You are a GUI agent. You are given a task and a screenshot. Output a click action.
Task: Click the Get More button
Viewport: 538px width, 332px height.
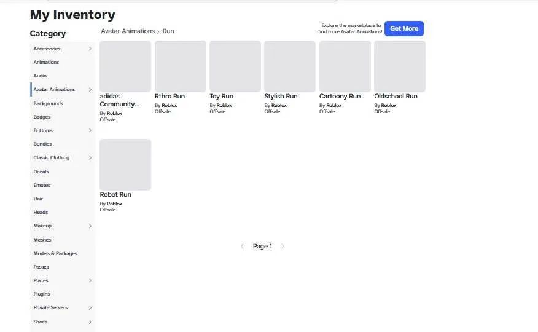coord(404,28)
